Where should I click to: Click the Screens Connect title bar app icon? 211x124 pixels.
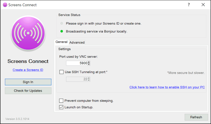tap(5, 5)
